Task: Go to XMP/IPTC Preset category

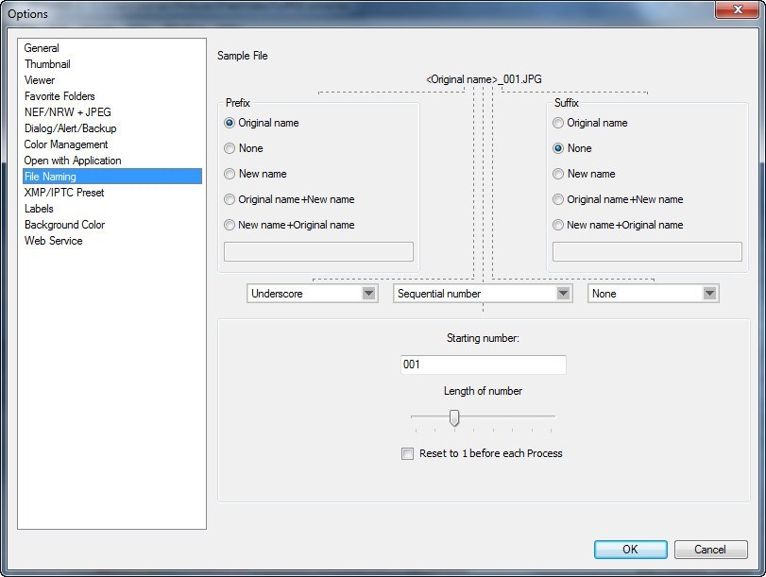Action: (64, 193)
